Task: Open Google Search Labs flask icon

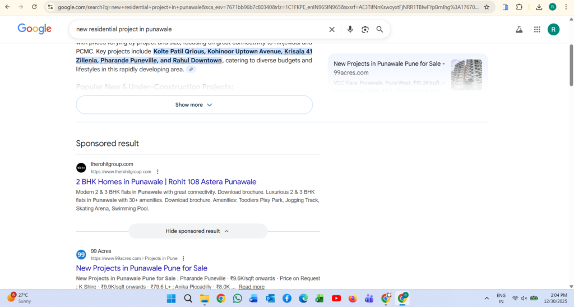Action: pyautogui.click(x=519, y=29)
